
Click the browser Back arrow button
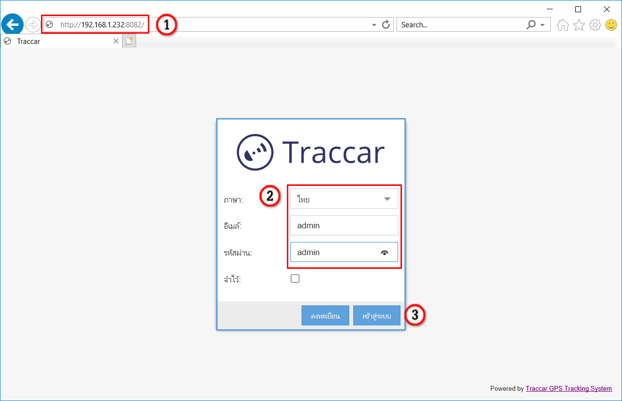pyautogui.click(x=13, y=24)
